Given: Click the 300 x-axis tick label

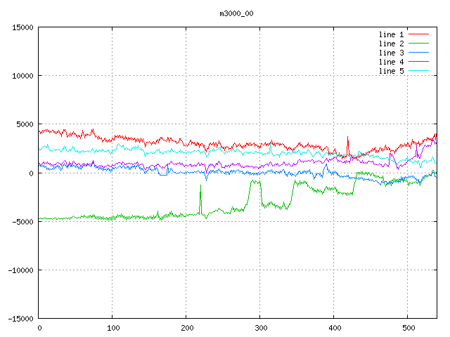Looking at the screenshot, I should tap(260, 328).
